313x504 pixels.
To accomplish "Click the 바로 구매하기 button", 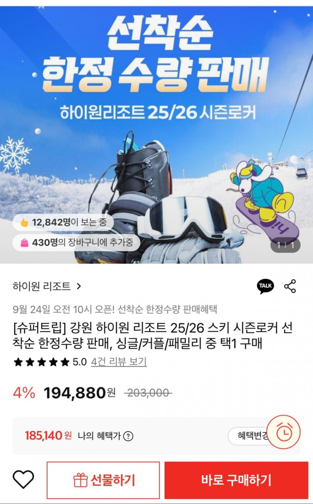I will (236, 480).
